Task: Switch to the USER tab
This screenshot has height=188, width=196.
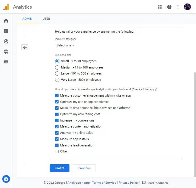Action: pyautogui.click(x=46, y=19)
